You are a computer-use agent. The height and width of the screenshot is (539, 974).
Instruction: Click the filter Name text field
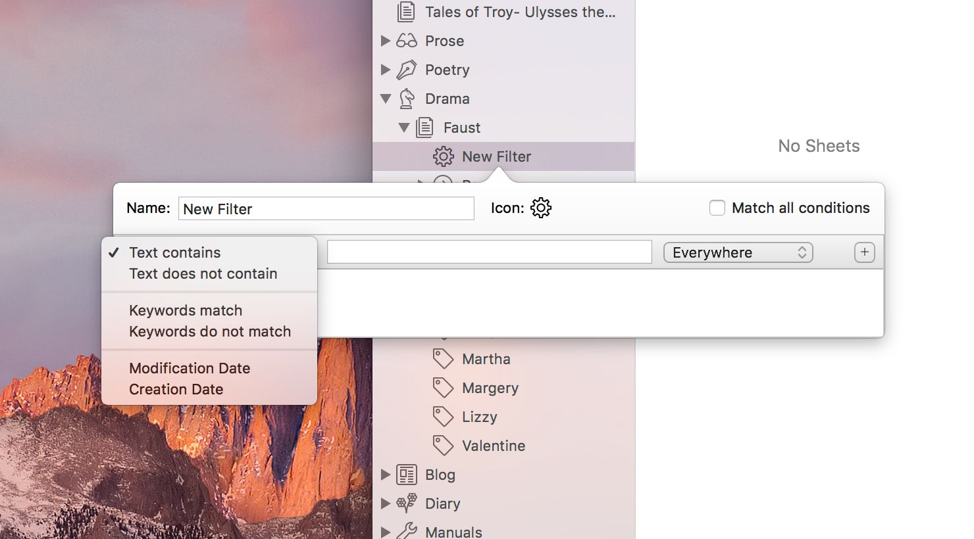[x=326, y=209]
